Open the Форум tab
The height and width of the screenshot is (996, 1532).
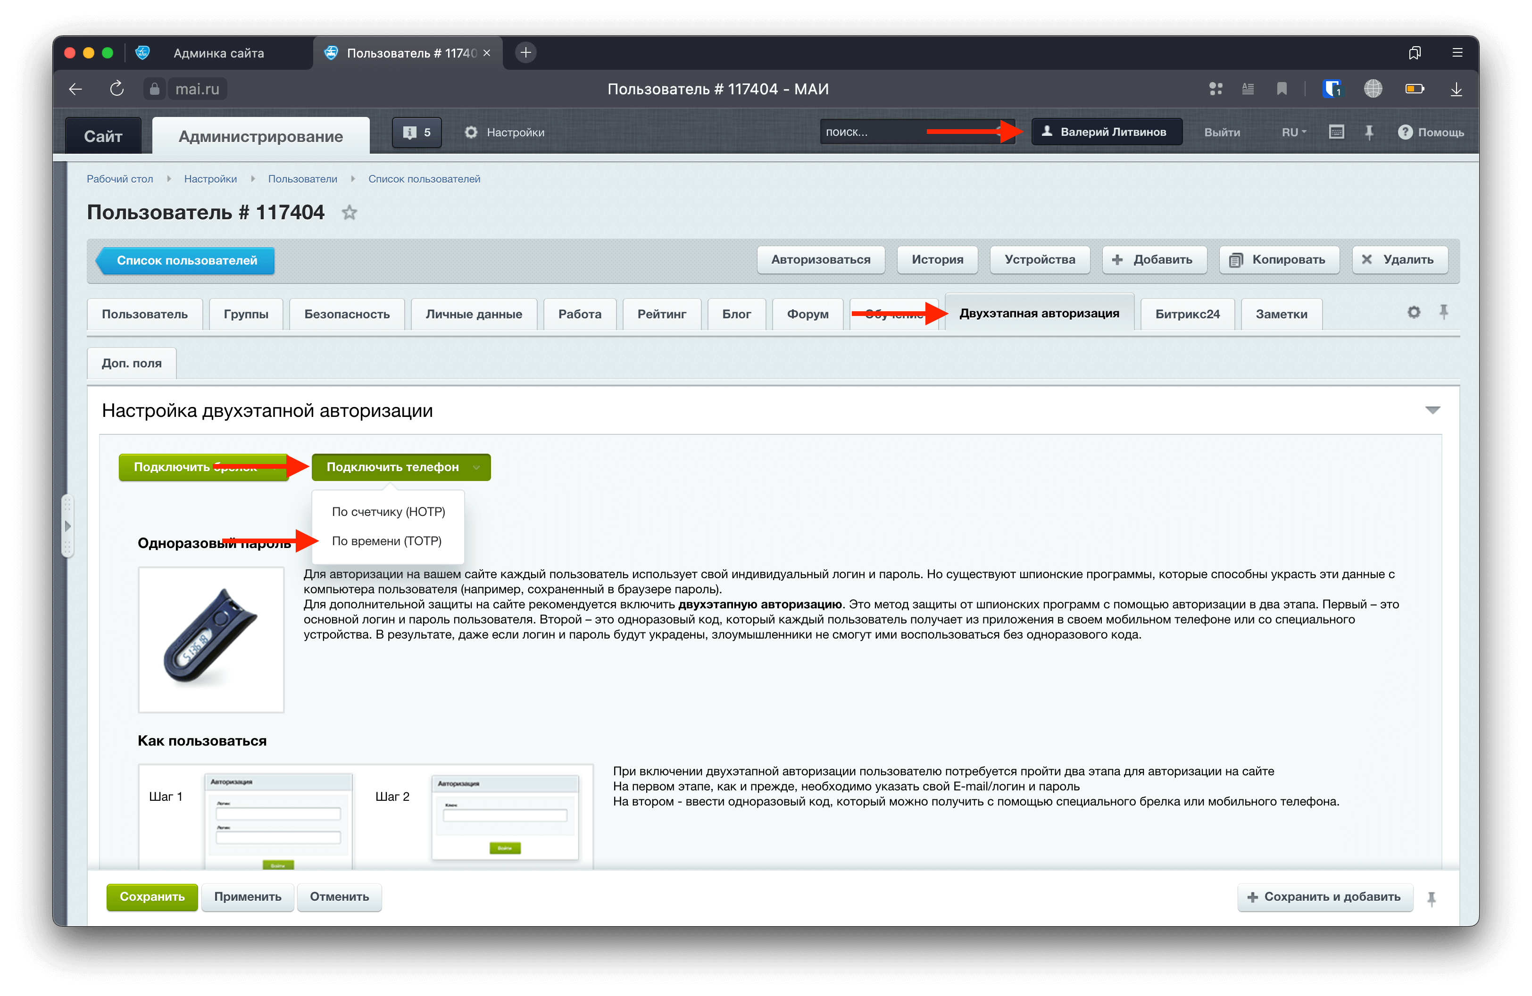coord(807,315)
